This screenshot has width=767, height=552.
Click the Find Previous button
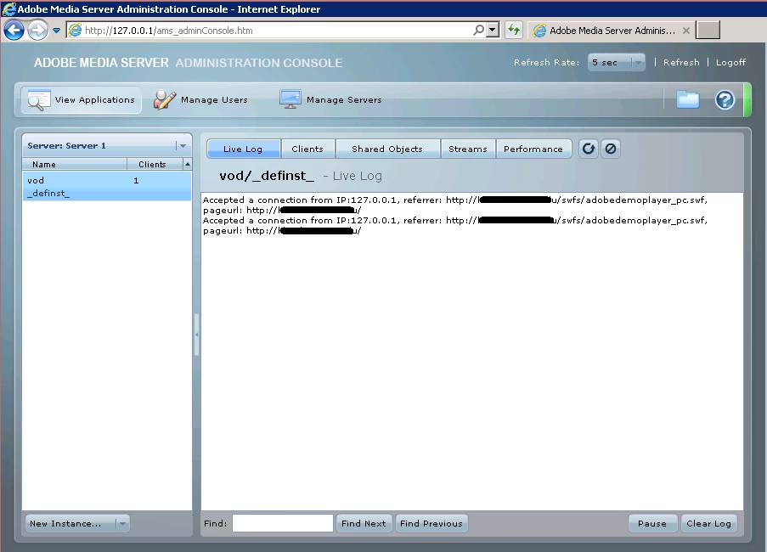431,523
